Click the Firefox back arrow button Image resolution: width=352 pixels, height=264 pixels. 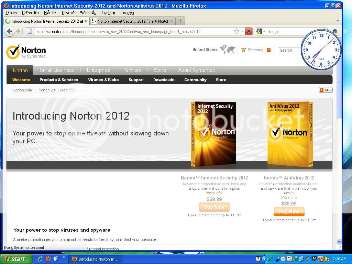click(x=9, y=31)
